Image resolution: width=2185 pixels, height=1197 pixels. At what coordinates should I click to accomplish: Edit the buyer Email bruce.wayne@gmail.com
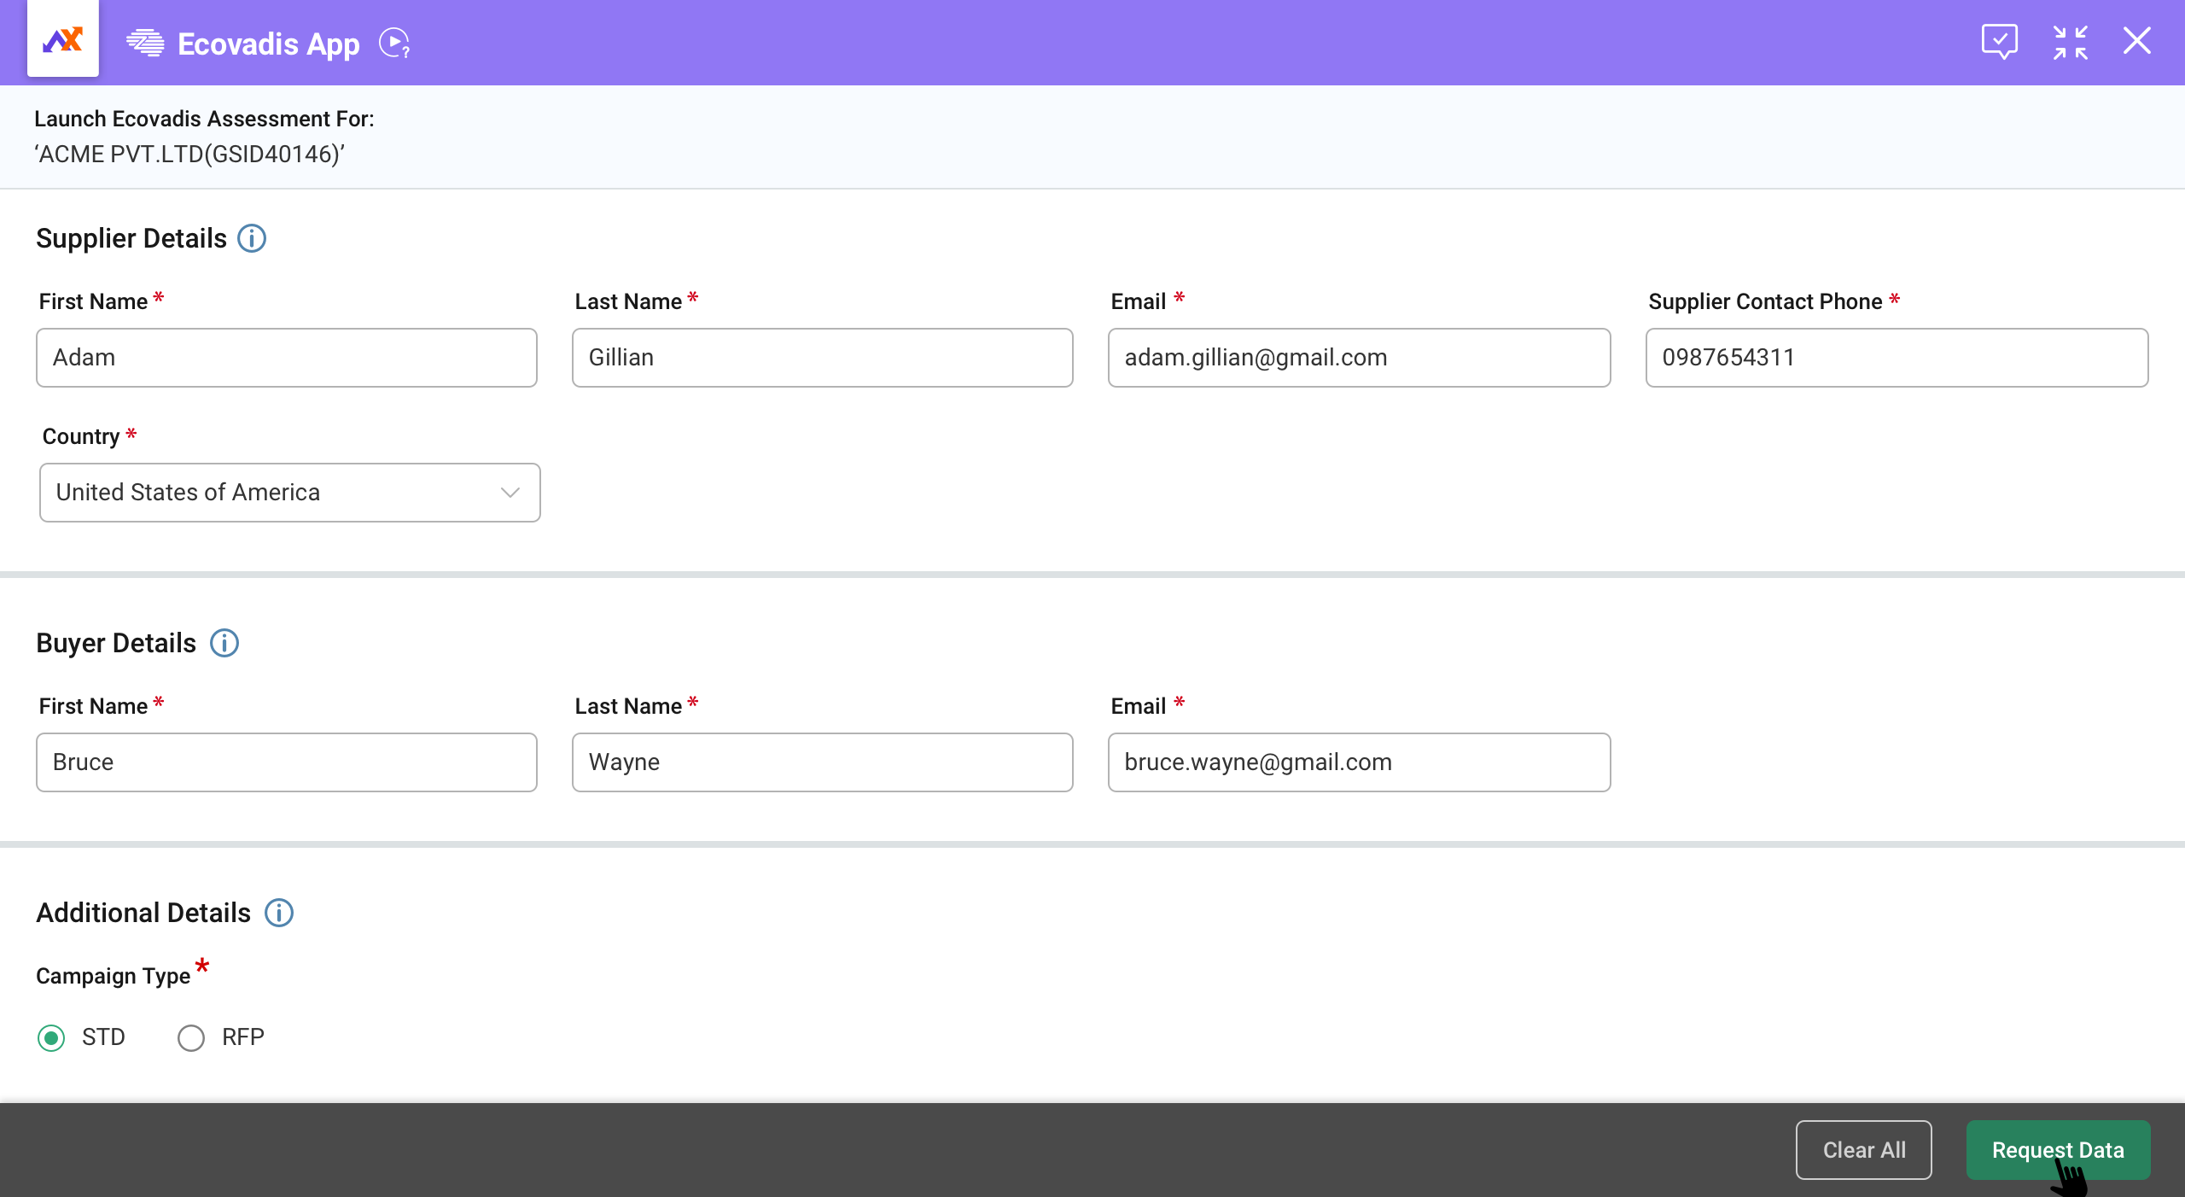(x=1360, y=762)
